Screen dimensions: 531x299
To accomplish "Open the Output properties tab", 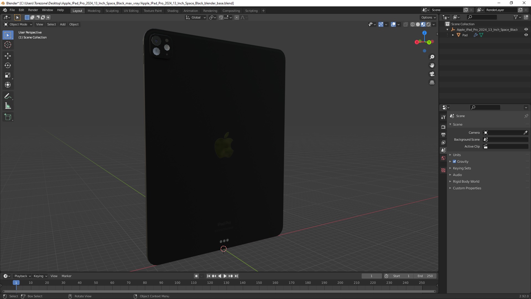I will [x=443, y=135].
